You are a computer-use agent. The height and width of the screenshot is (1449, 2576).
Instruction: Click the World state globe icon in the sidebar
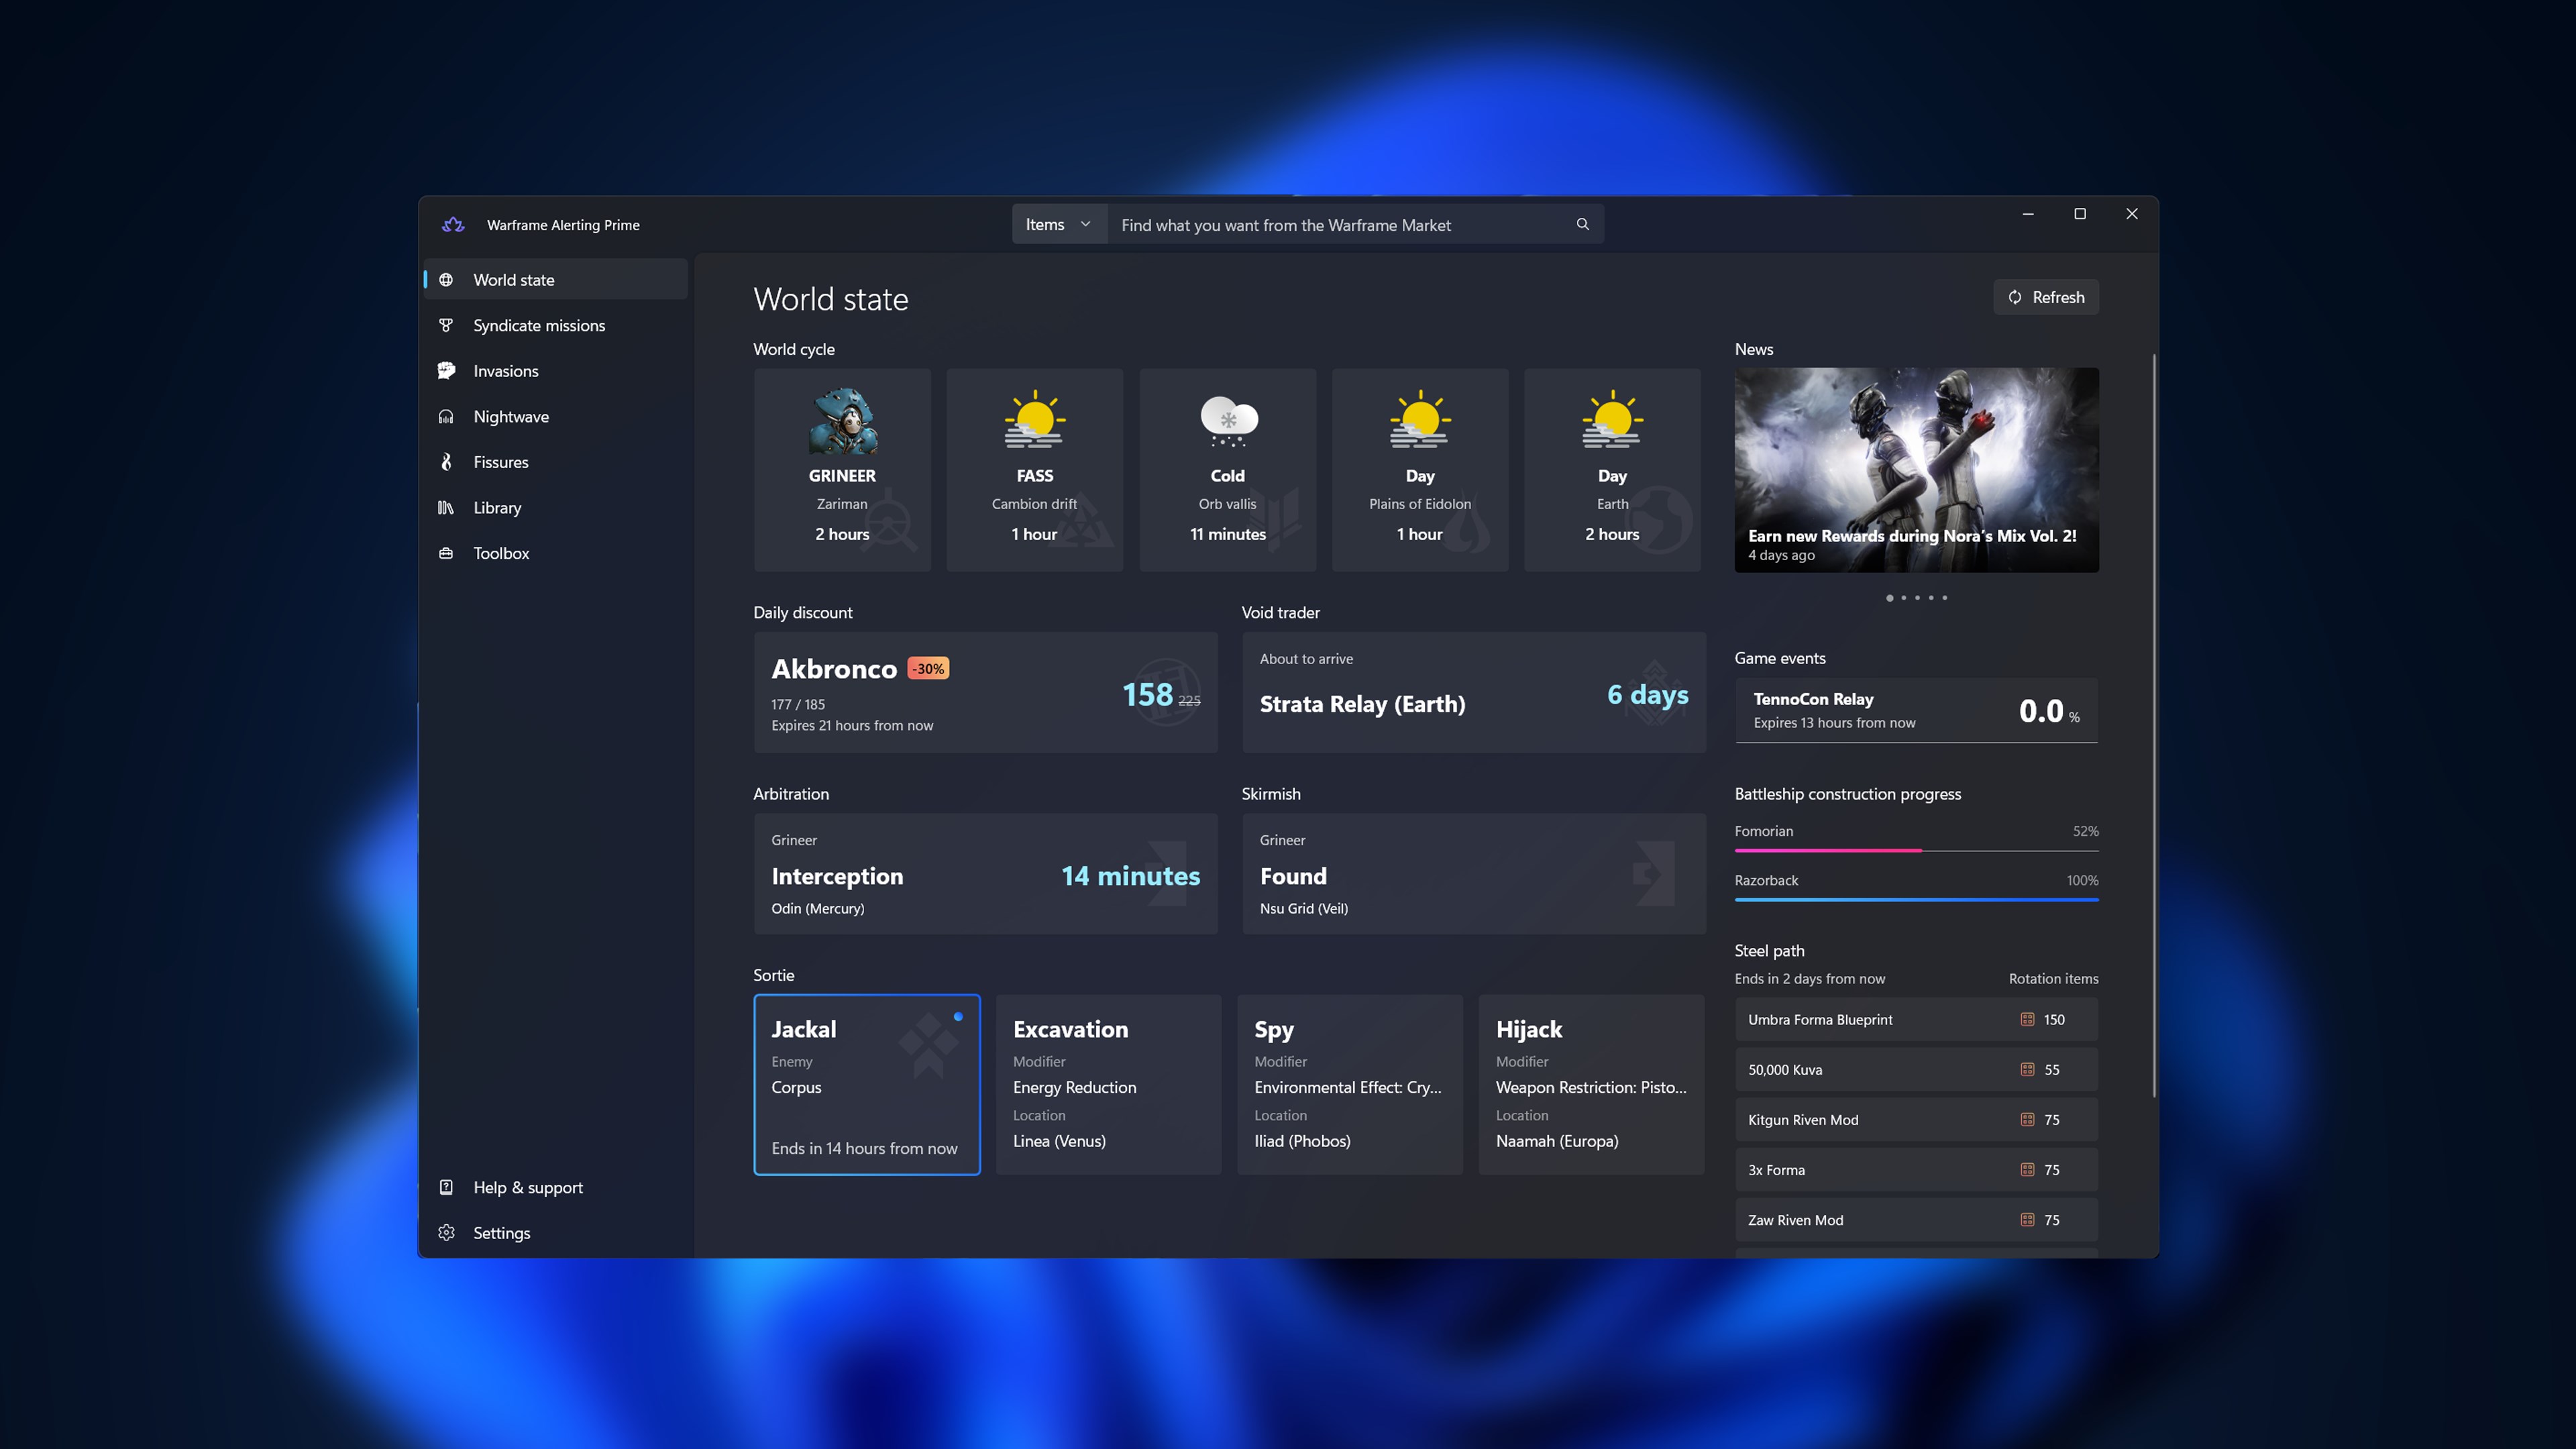pyautogui.click(x=446, y=280)
